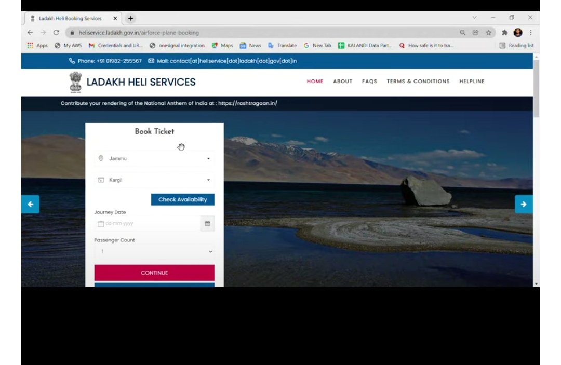Click the browser reload page icon
561x365 pixels.
point(56,32)
